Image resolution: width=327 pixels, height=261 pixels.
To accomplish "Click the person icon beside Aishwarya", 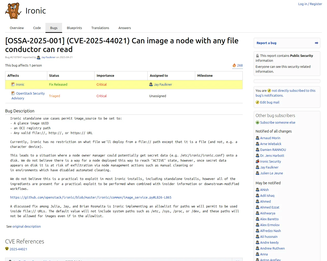I will (x=258, y=213).
